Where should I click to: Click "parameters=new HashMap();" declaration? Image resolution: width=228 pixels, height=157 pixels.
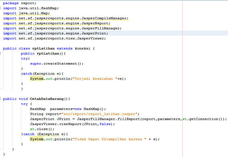(78, 109)
